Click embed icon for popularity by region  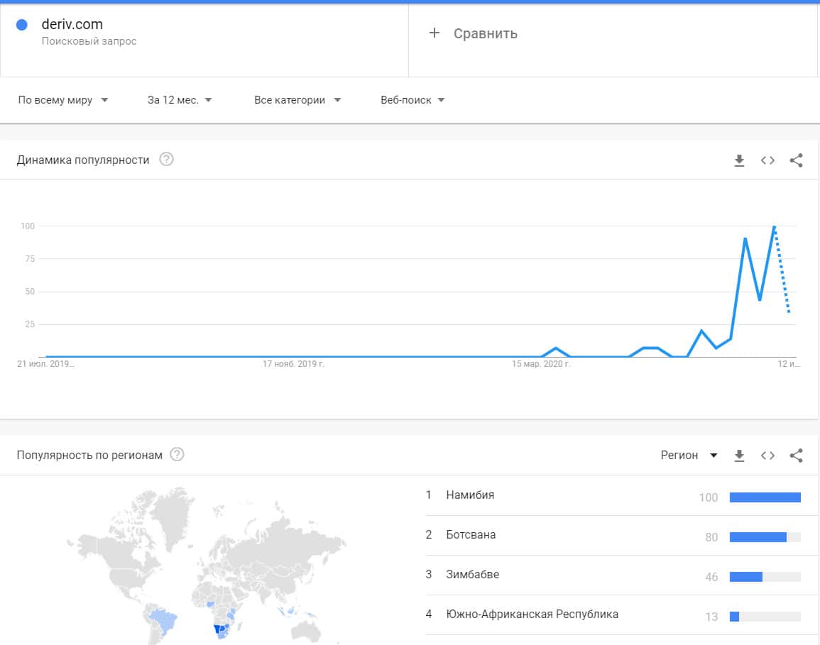(767, 456)
